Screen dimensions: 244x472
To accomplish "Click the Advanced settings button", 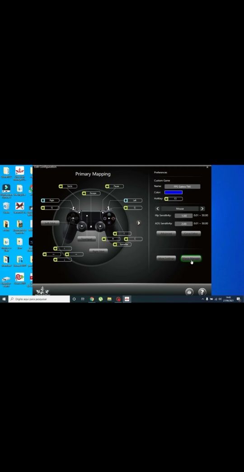I will tap(166, 233).
